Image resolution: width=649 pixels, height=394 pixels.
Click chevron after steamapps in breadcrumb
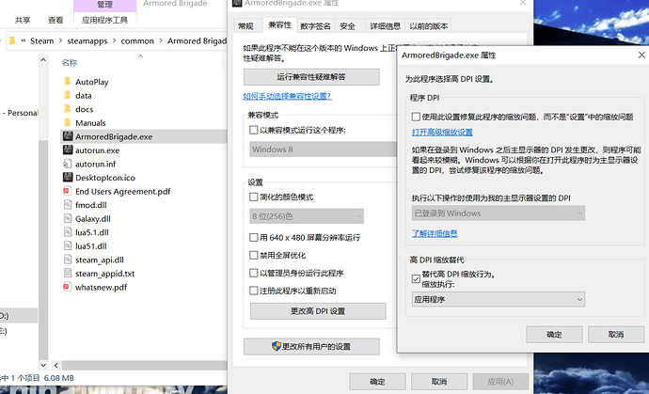click(x=114, y=40)
